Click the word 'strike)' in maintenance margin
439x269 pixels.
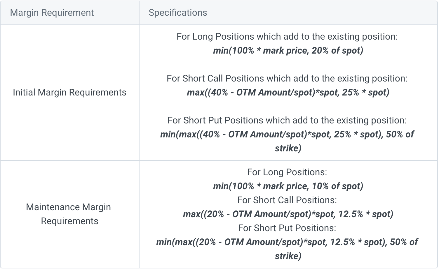(x=288, y=256)
